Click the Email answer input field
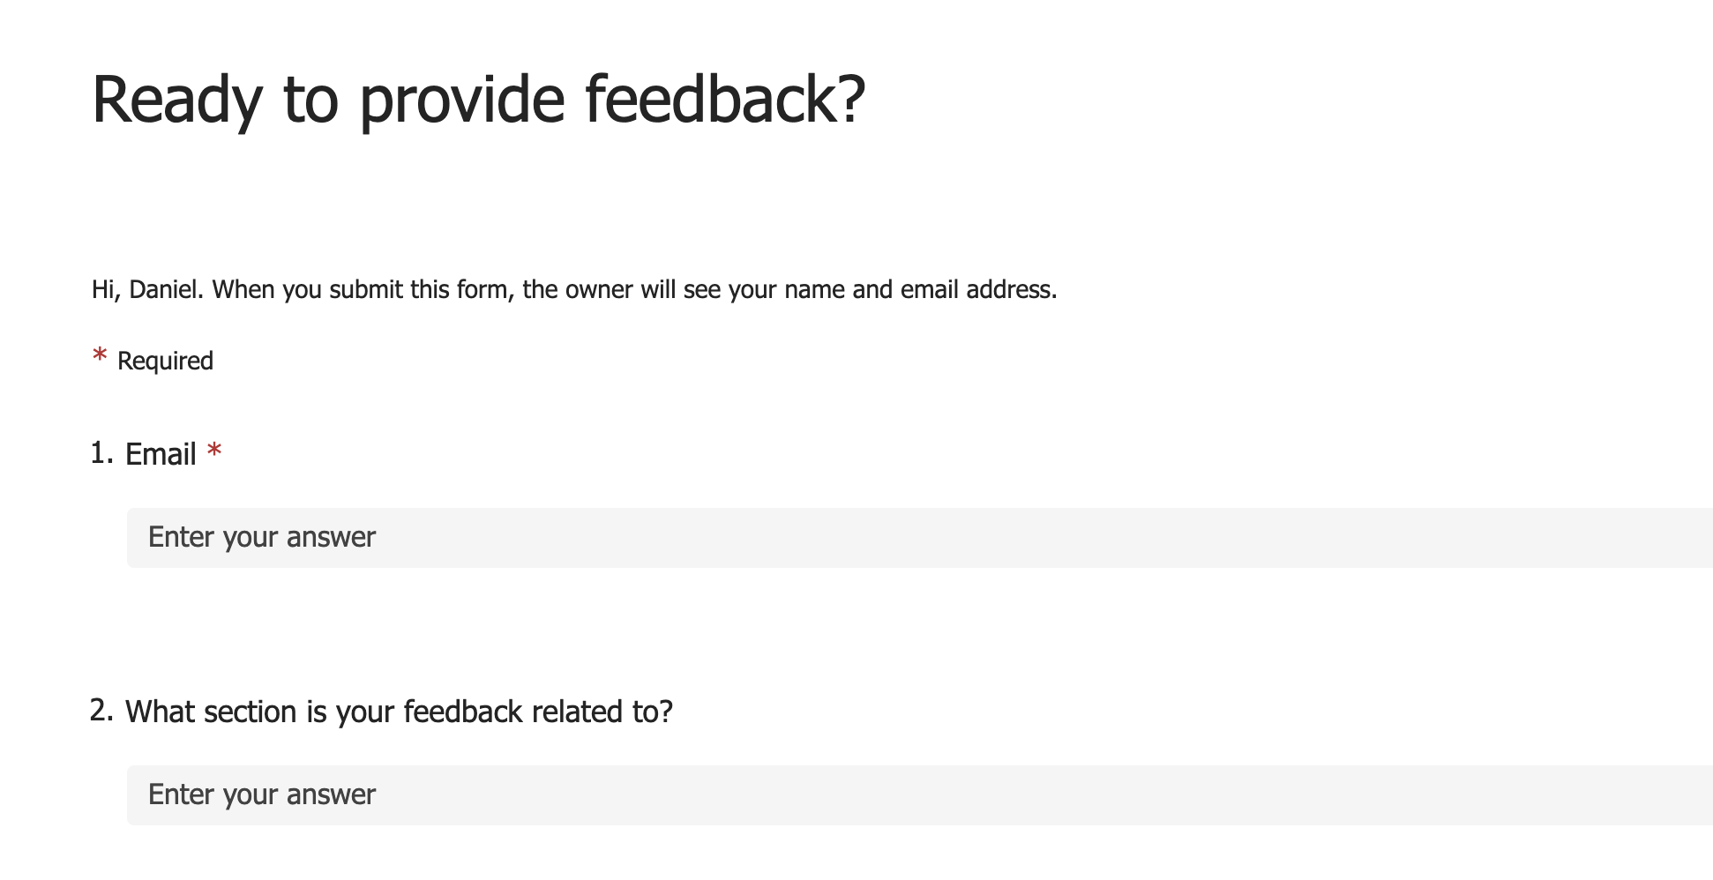Image resolution: width=1713 pixels, height=880 pixels. [x=920, y=537]
